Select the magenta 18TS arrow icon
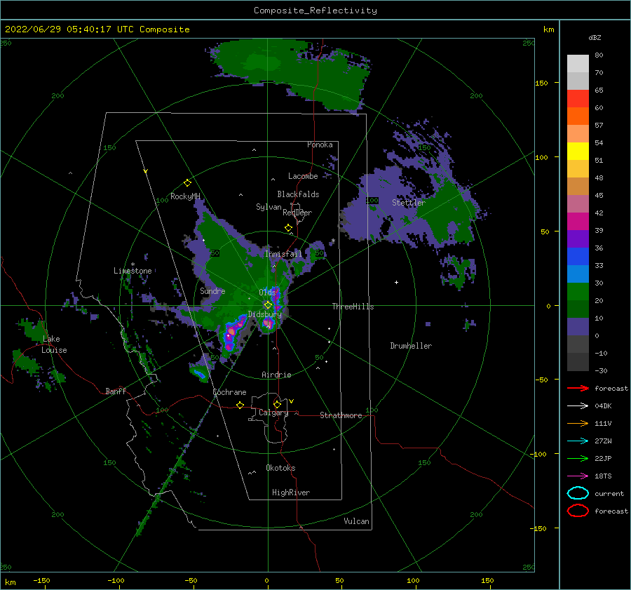Image resolution: width=631 pixels, height=590 pixels. tap(578, 476)
